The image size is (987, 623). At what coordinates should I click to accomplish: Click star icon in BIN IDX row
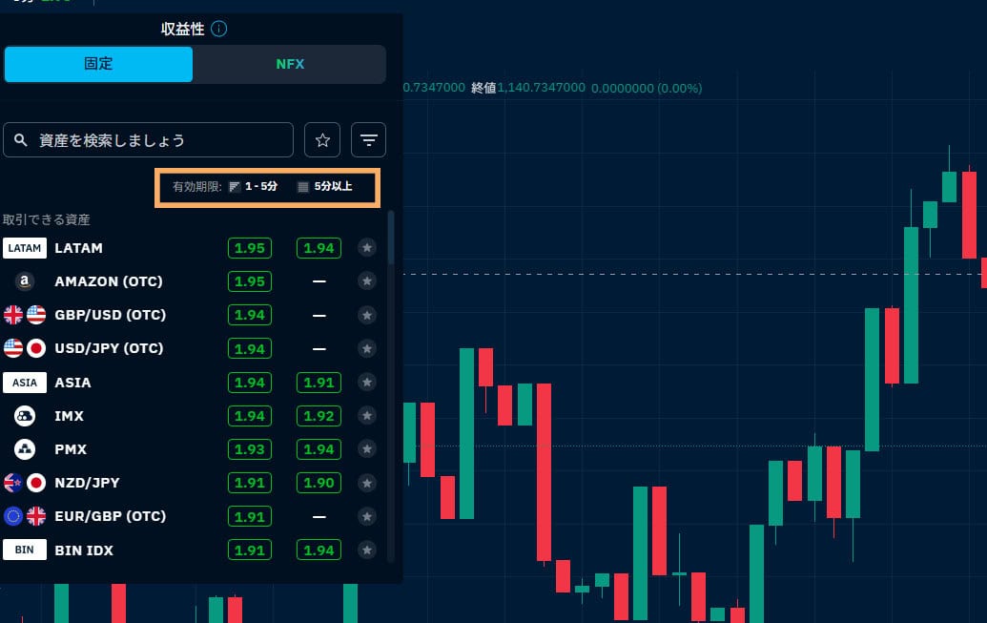point(366,550)
